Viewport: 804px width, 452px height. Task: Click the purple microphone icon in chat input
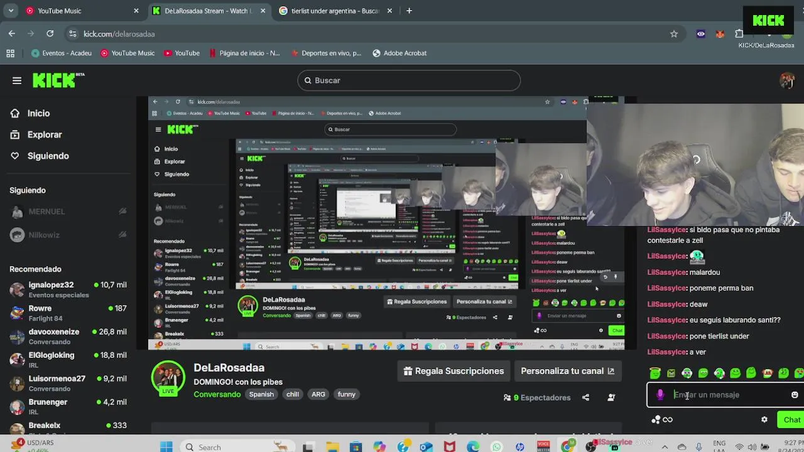[660, 395]
